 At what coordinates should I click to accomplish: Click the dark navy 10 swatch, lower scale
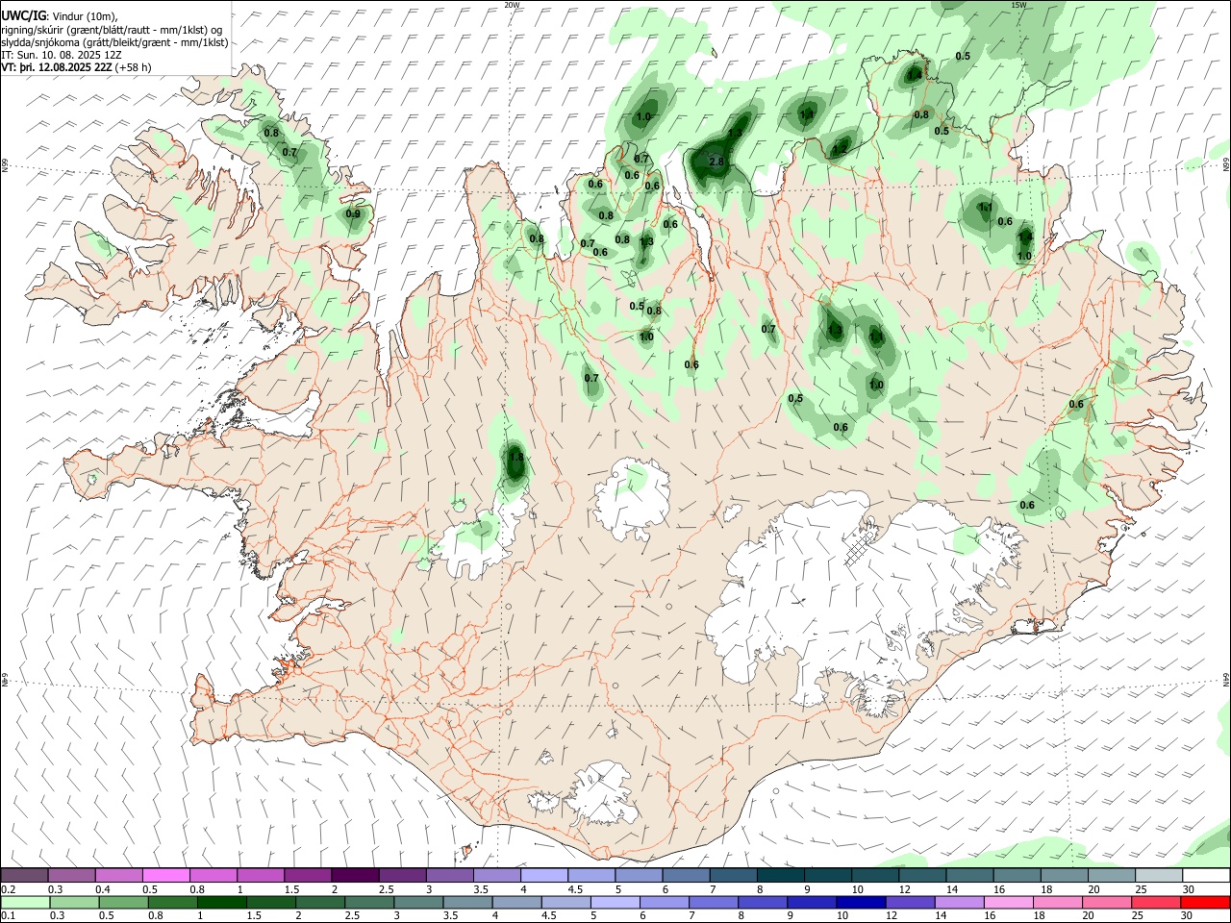(x=860, y=903)
